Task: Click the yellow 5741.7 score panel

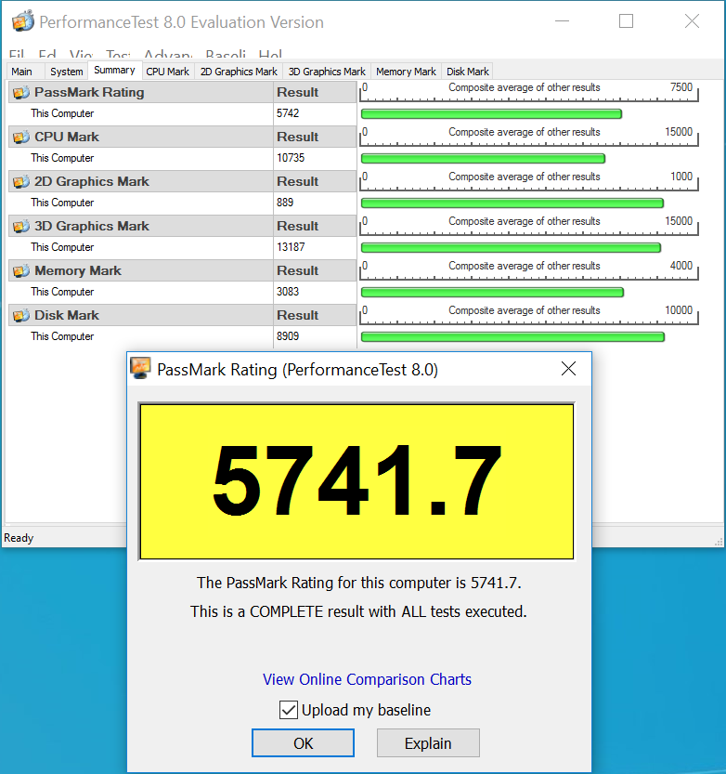Action: pyautogui.click(x=357, y=481)
